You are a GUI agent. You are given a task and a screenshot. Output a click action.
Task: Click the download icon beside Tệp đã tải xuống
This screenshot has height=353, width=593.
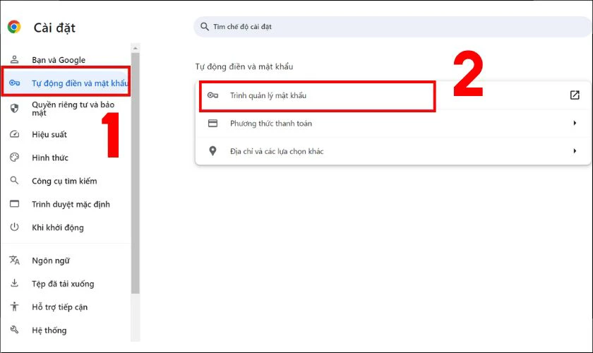14,283
